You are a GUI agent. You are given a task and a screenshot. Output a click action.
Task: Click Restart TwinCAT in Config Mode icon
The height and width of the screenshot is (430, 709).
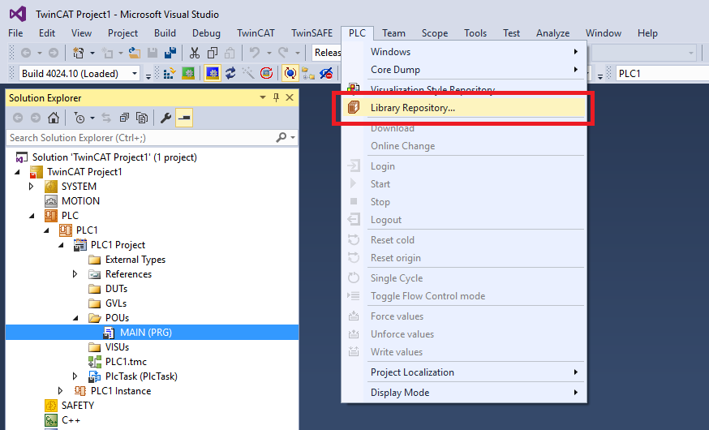213,73
